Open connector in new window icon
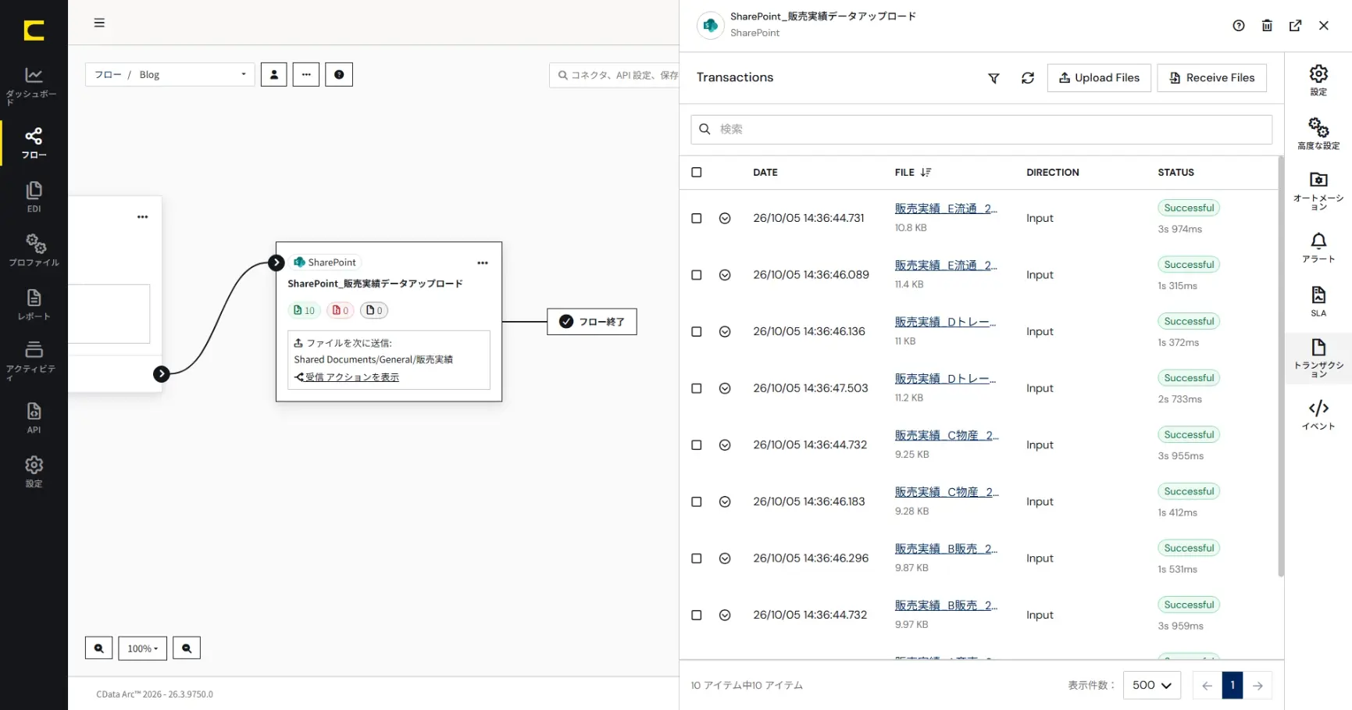 click(x=1295, y=26)
